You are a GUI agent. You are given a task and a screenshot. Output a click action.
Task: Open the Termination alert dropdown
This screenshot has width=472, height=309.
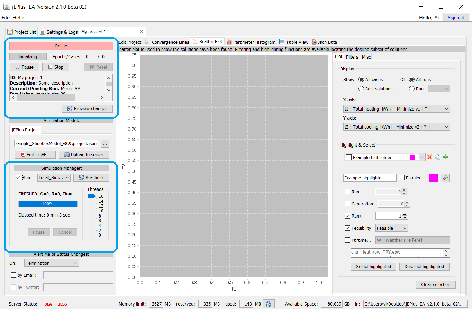click(52, 263)
